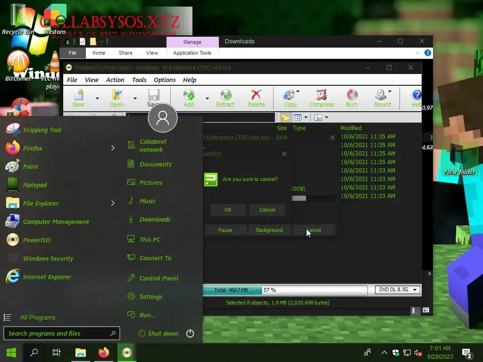
Task: Open Snipping Tool from the Start menu
Action: tap(42, 130)
